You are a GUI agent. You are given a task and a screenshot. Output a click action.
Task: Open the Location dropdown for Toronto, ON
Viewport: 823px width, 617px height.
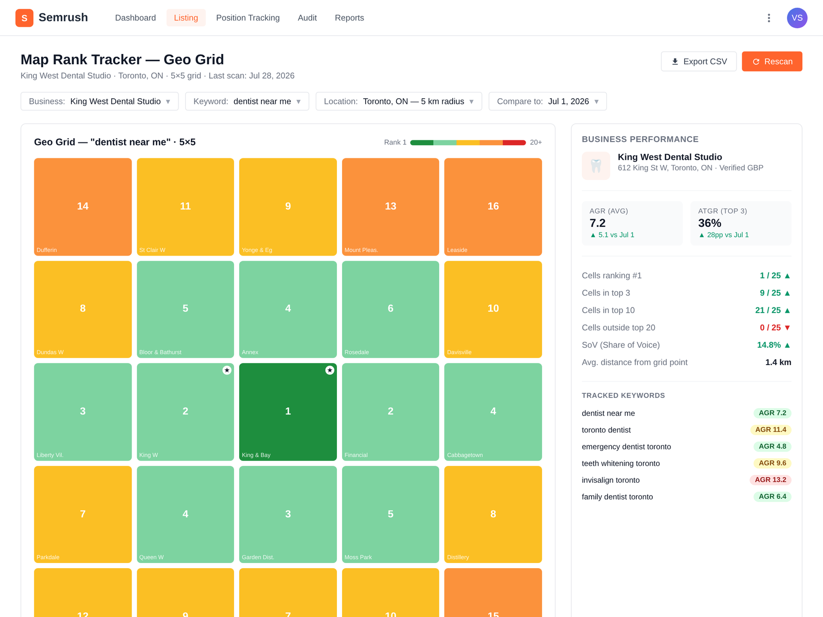click(399, 101)
